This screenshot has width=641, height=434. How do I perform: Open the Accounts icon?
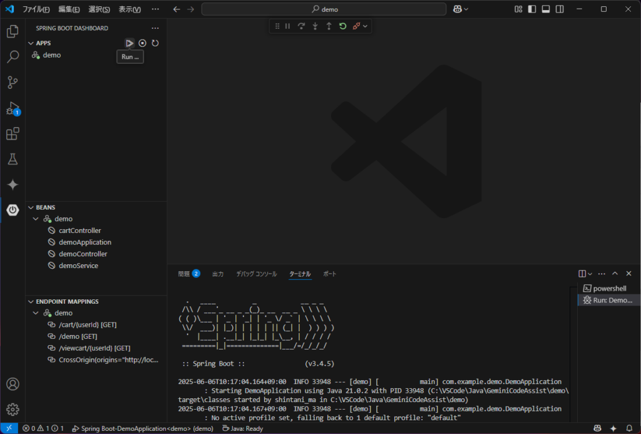pos(13,384)
